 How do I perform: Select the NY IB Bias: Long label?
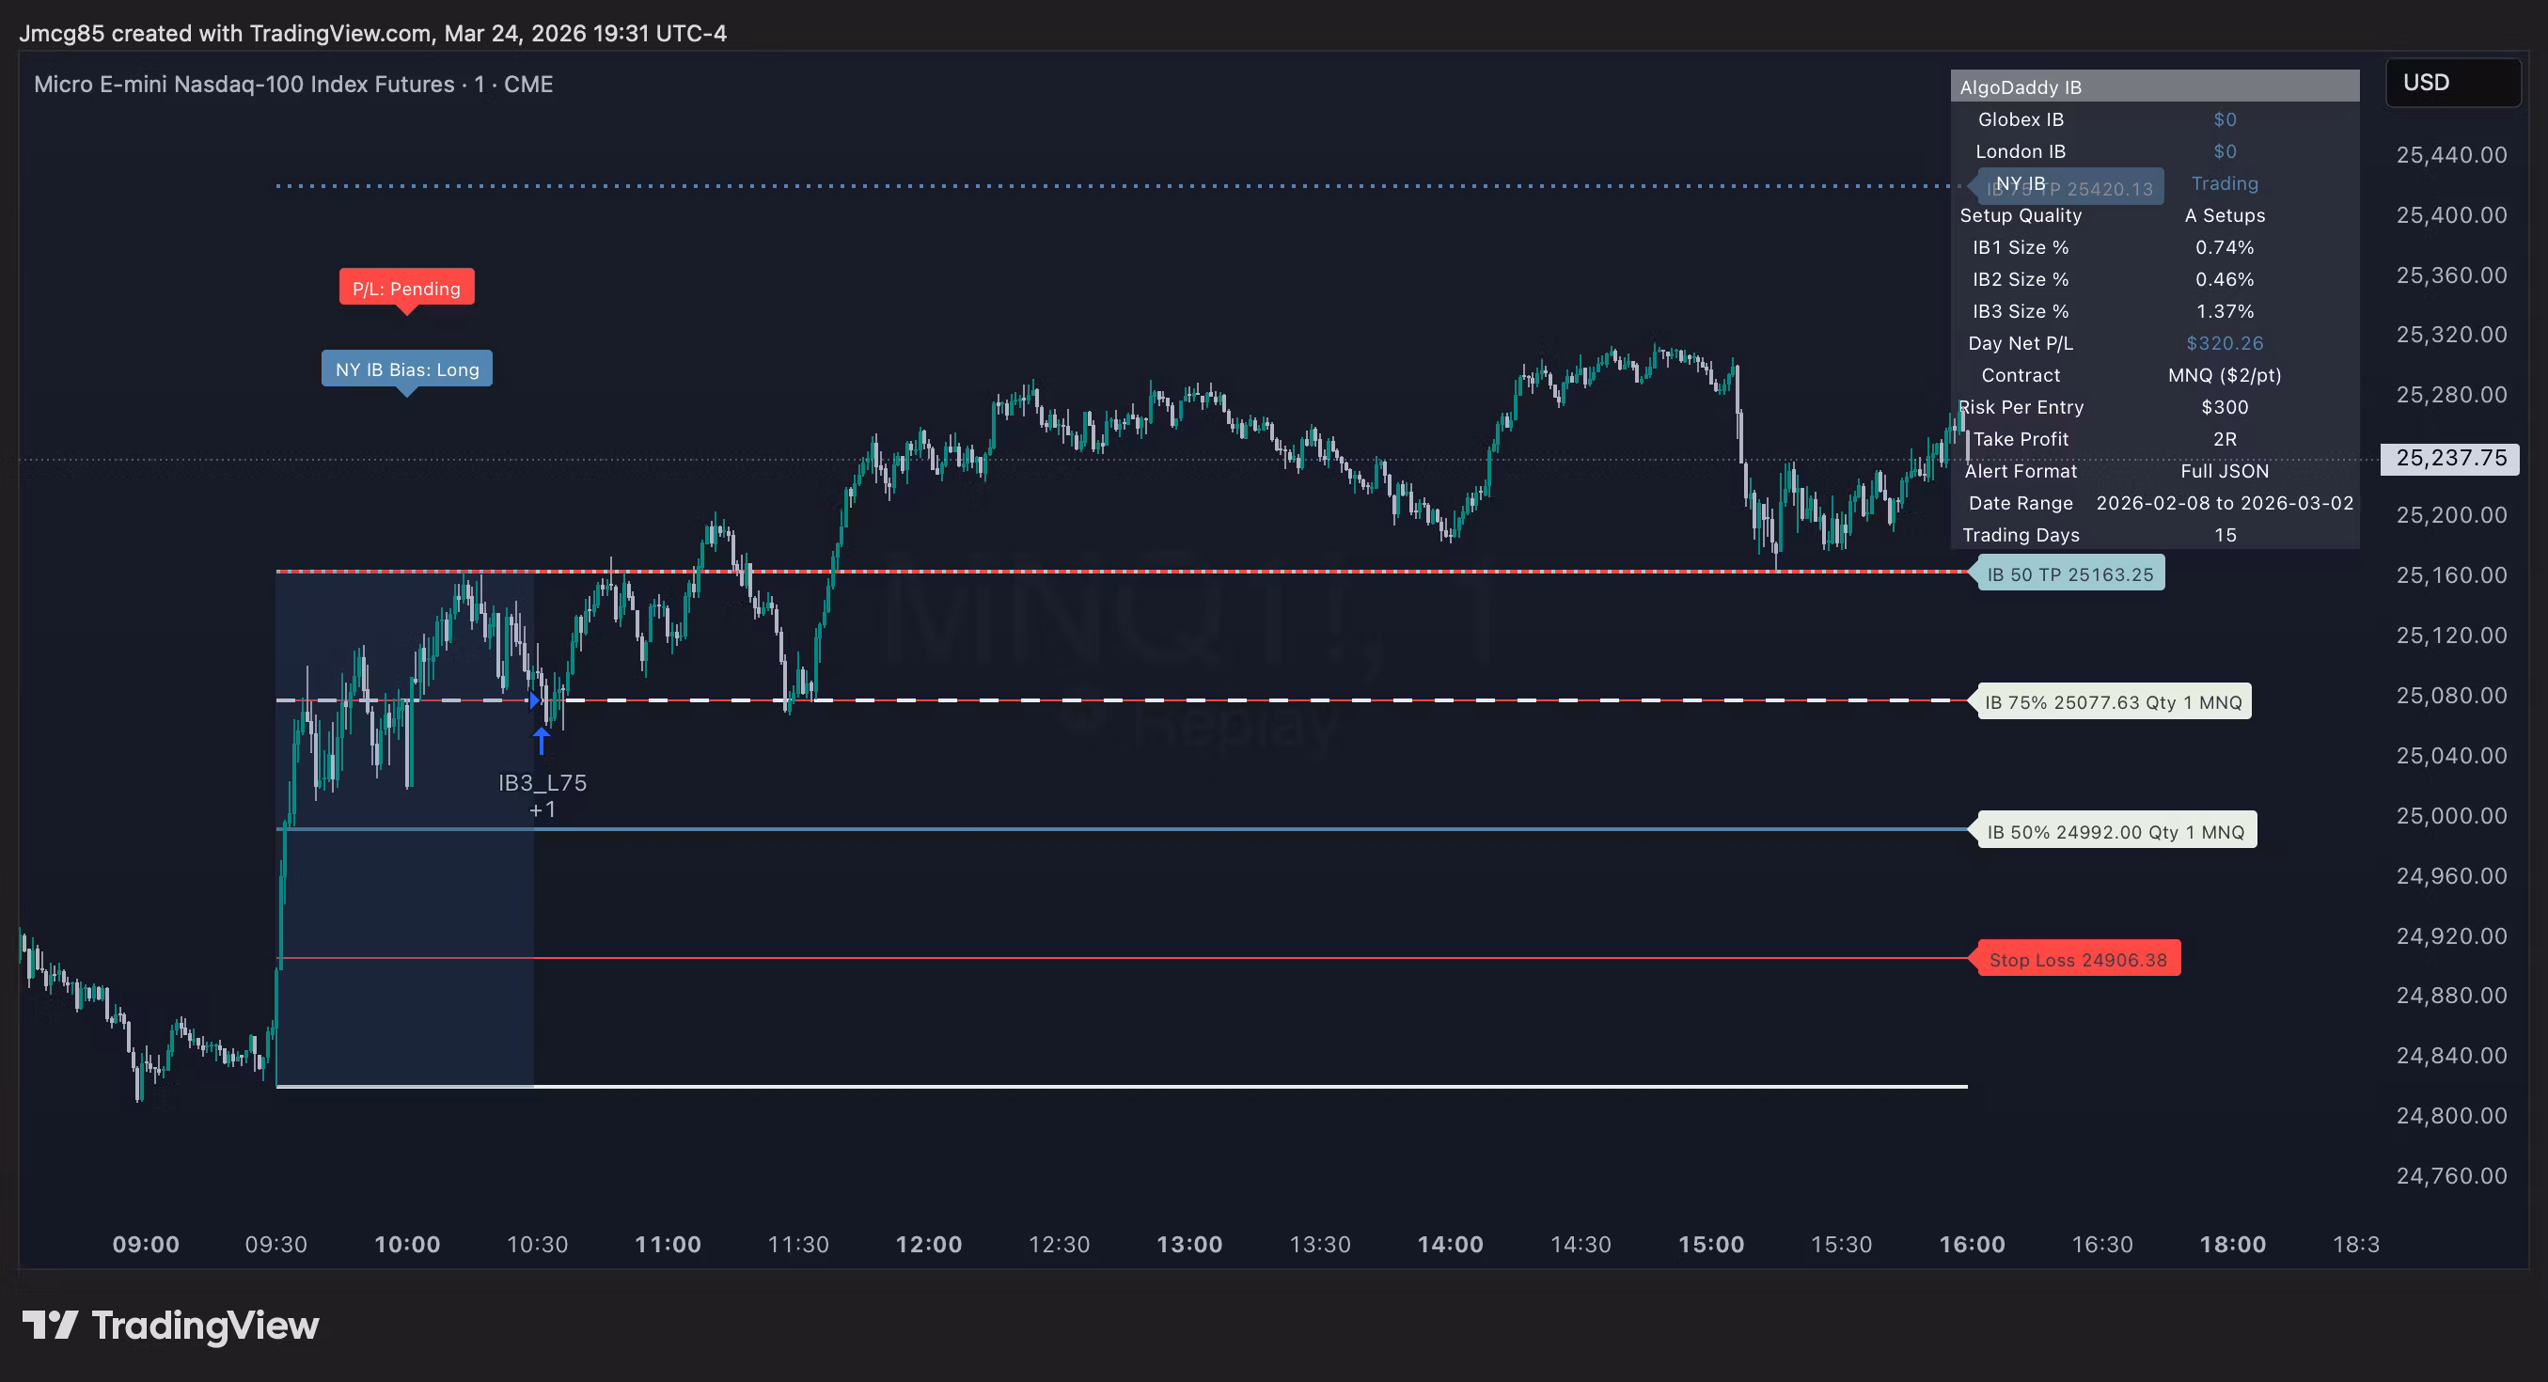tap(406, 369)
